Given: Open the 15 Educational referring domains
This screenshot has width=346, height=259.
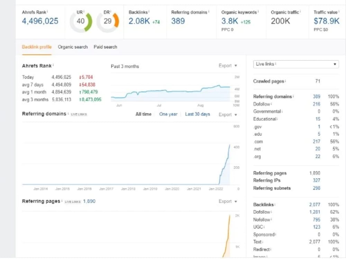Looking at the screenshot, I should click(318, 119).
